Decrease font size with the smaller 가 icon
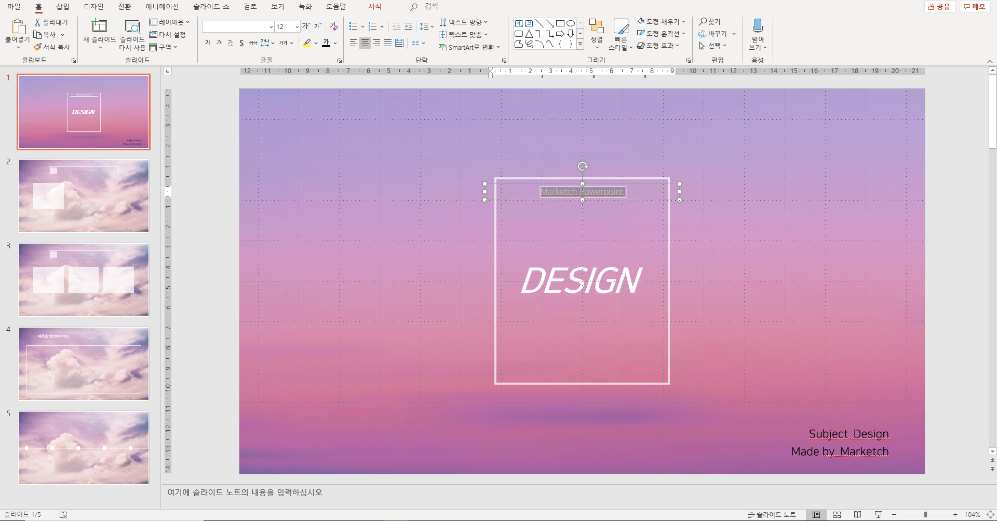 click(318, 26)
